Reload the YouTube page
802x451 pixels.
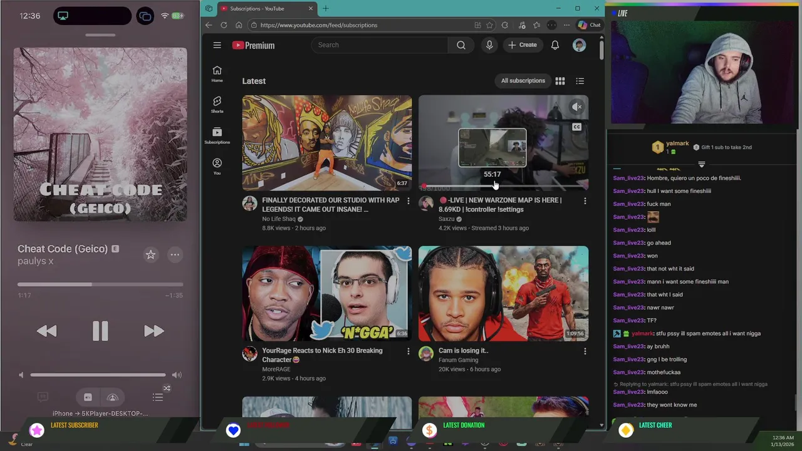224,25
